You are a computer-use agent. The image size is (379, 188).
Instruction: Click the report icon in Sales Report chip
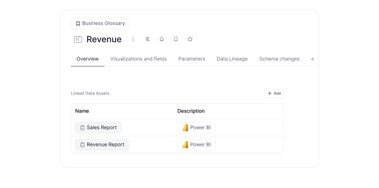click(82, 128)
